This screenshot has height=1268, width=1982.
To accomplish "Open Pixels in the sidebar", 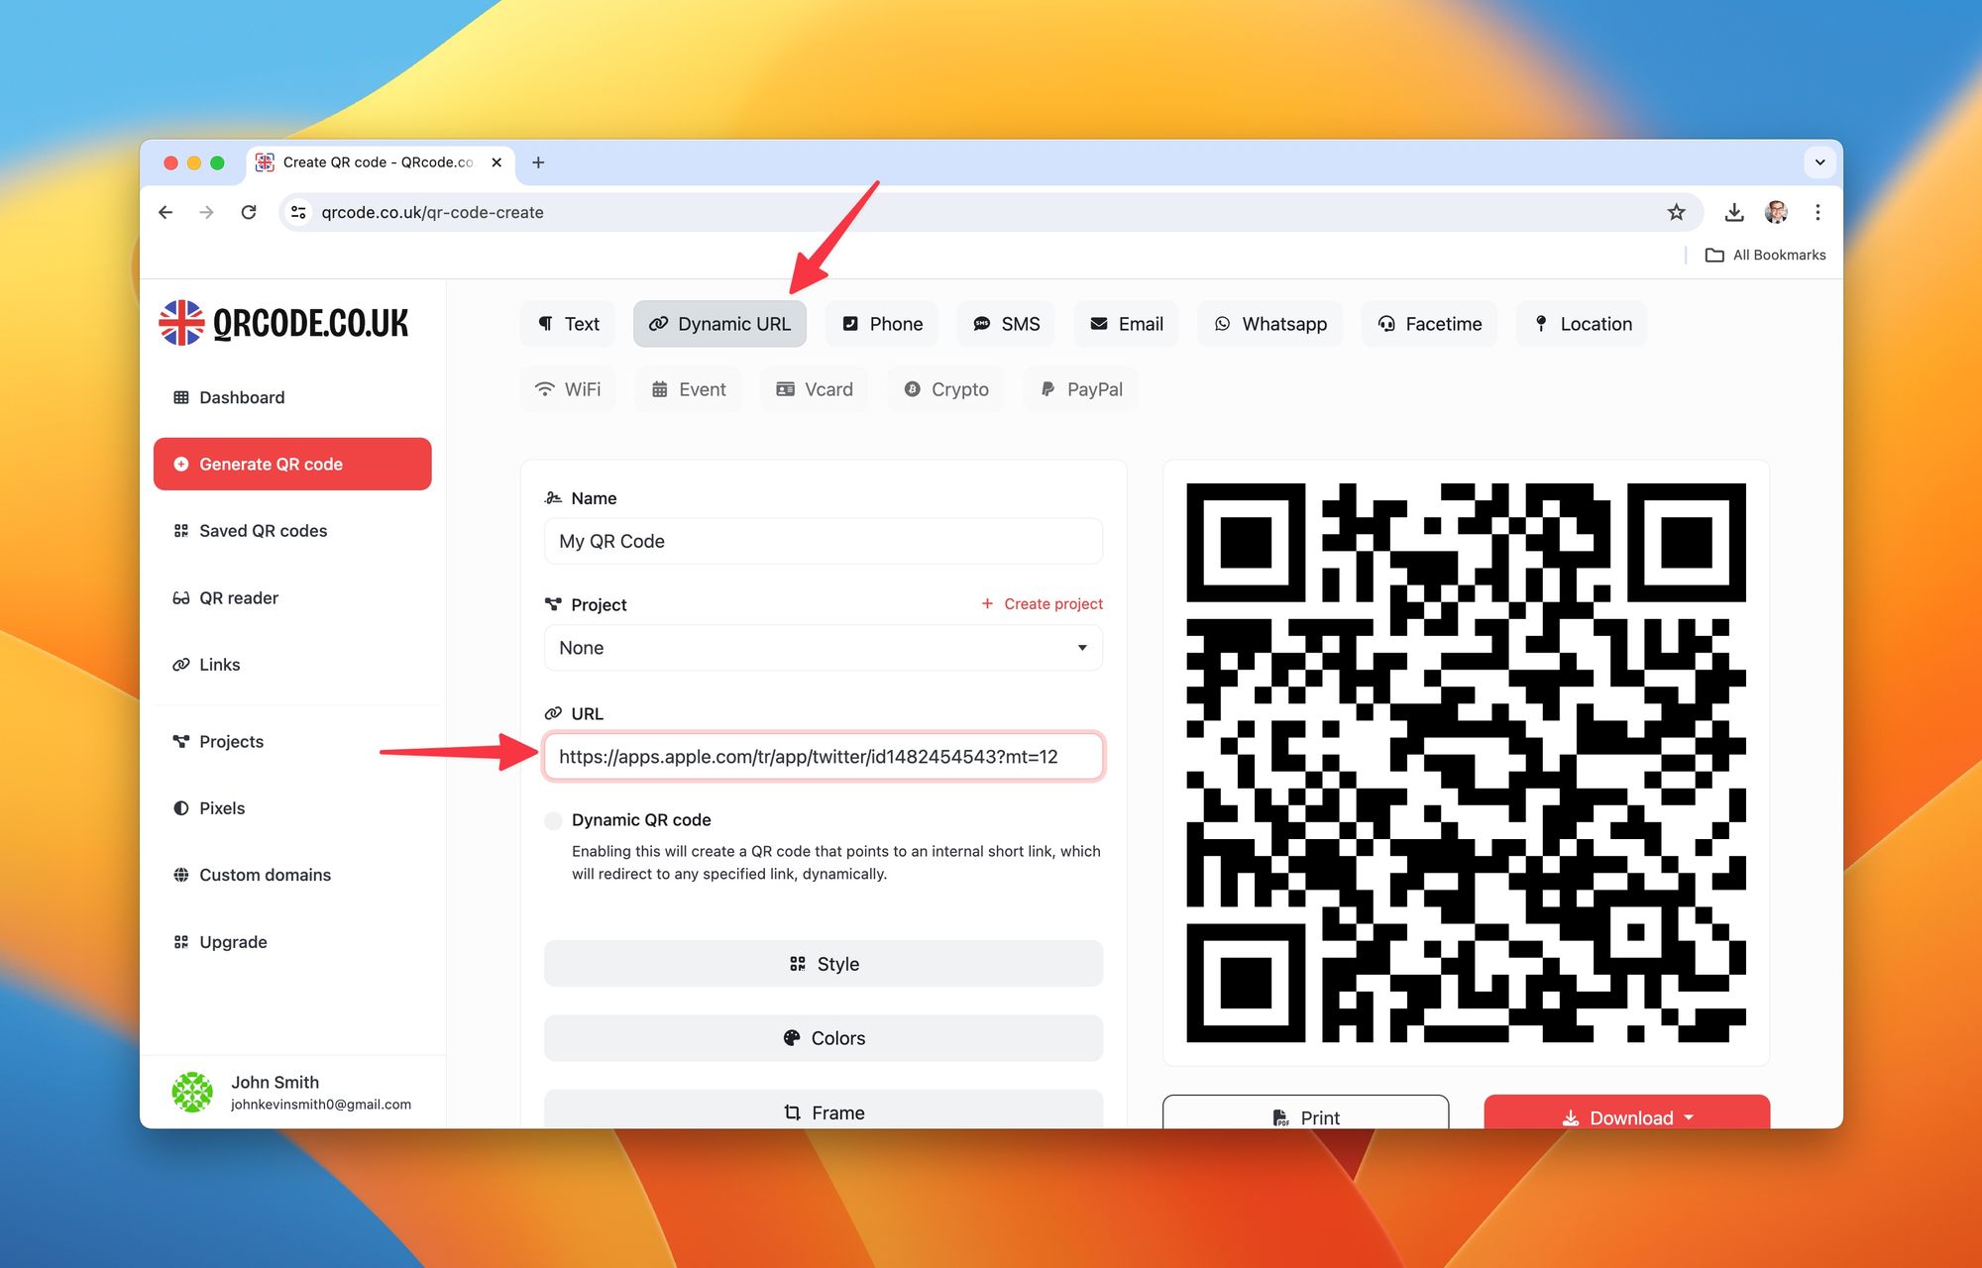I will 292,808.
